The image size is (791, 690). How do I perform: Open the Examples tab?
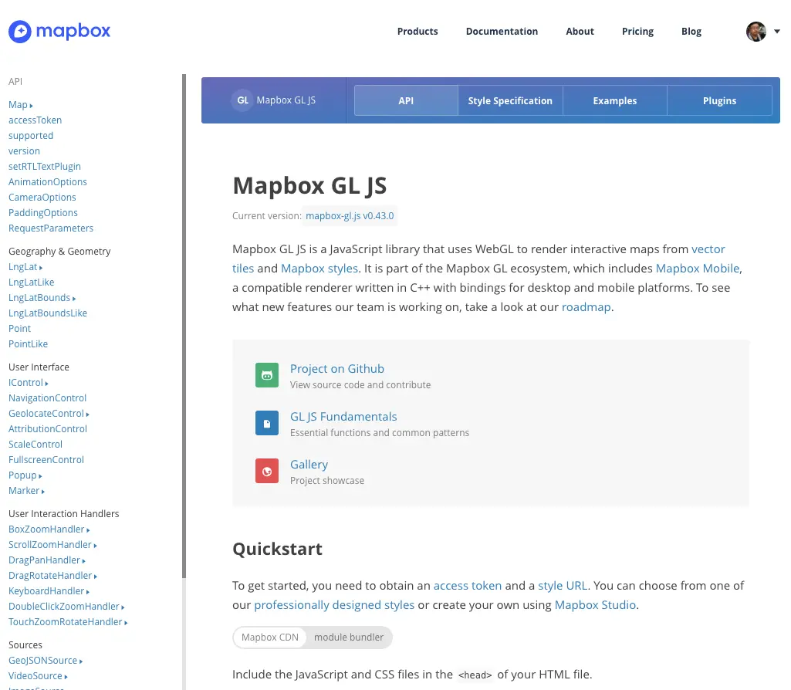pyautogui.click(x=615, y=100)
